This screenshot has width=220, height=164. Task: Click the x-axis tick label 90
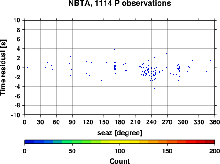pos(72,122)
